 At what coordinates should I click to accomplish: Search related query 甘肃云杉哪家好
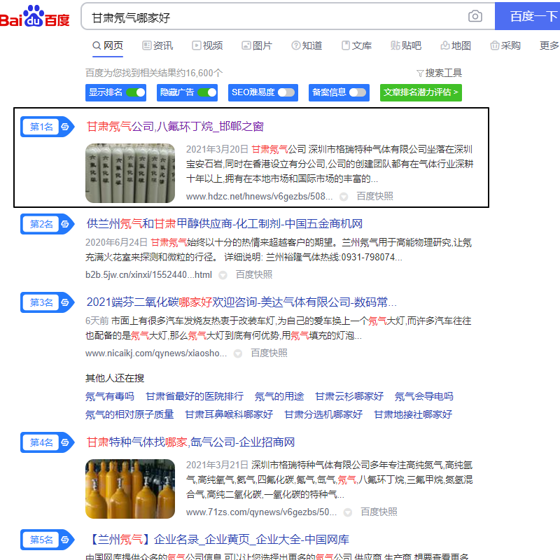(x=349, y=396)
